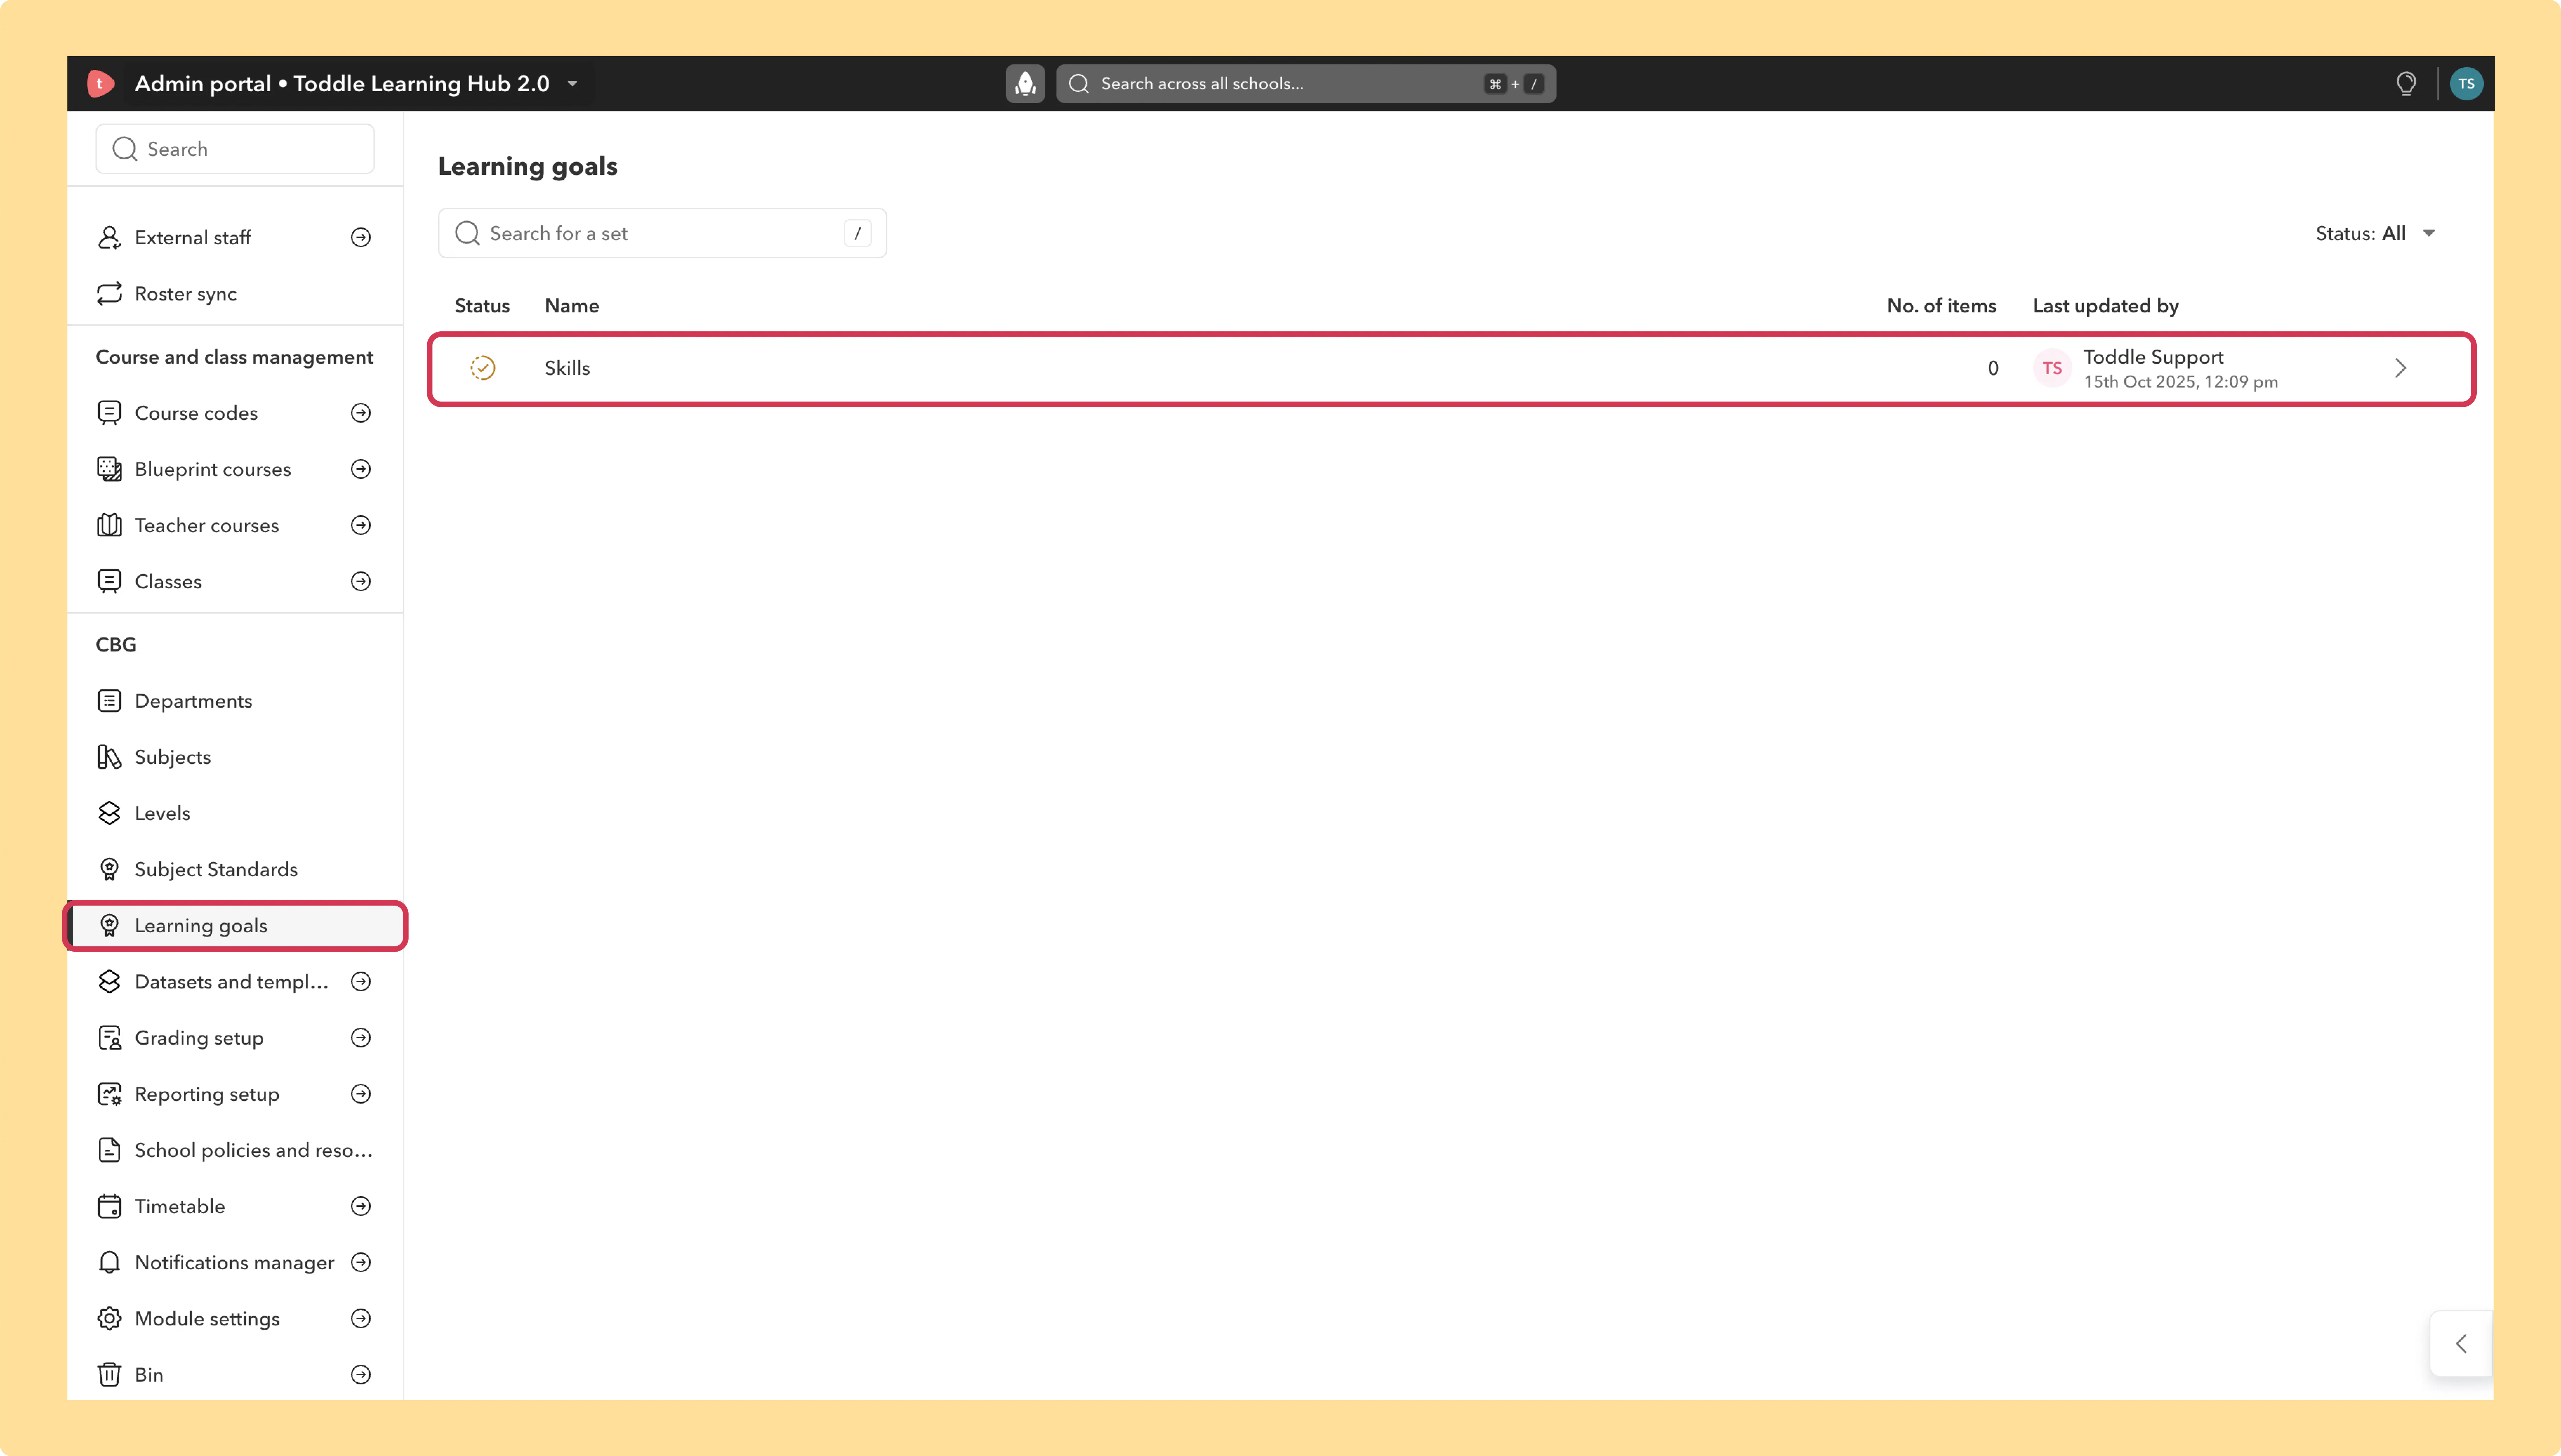2561x1456 pixels.
Task: Open the rocket launcher icon
Action: (1025, 84)
